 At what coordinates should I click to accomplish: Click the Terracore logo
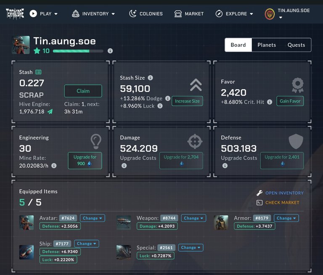(15, 14)
